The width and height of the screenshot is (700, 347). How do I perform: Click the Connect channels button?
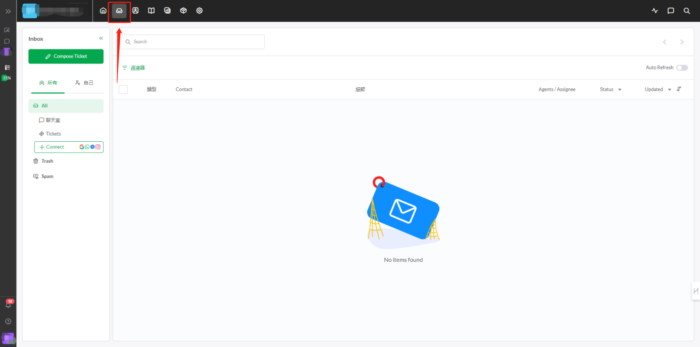point(69,147)
